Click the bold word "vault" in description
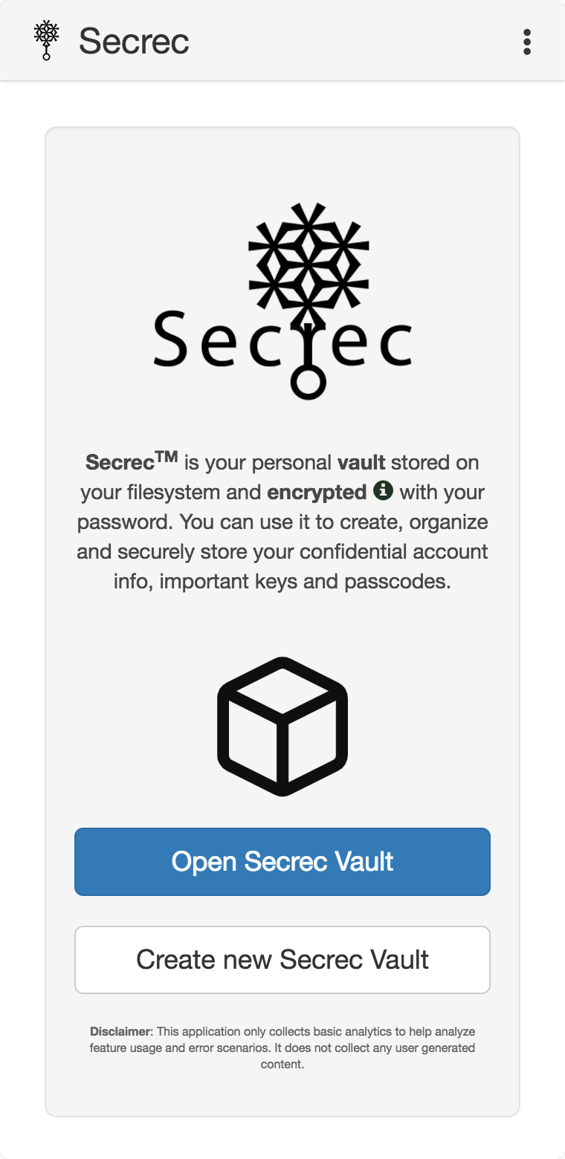Screen dimensions: 565x1159 point(361,462)
